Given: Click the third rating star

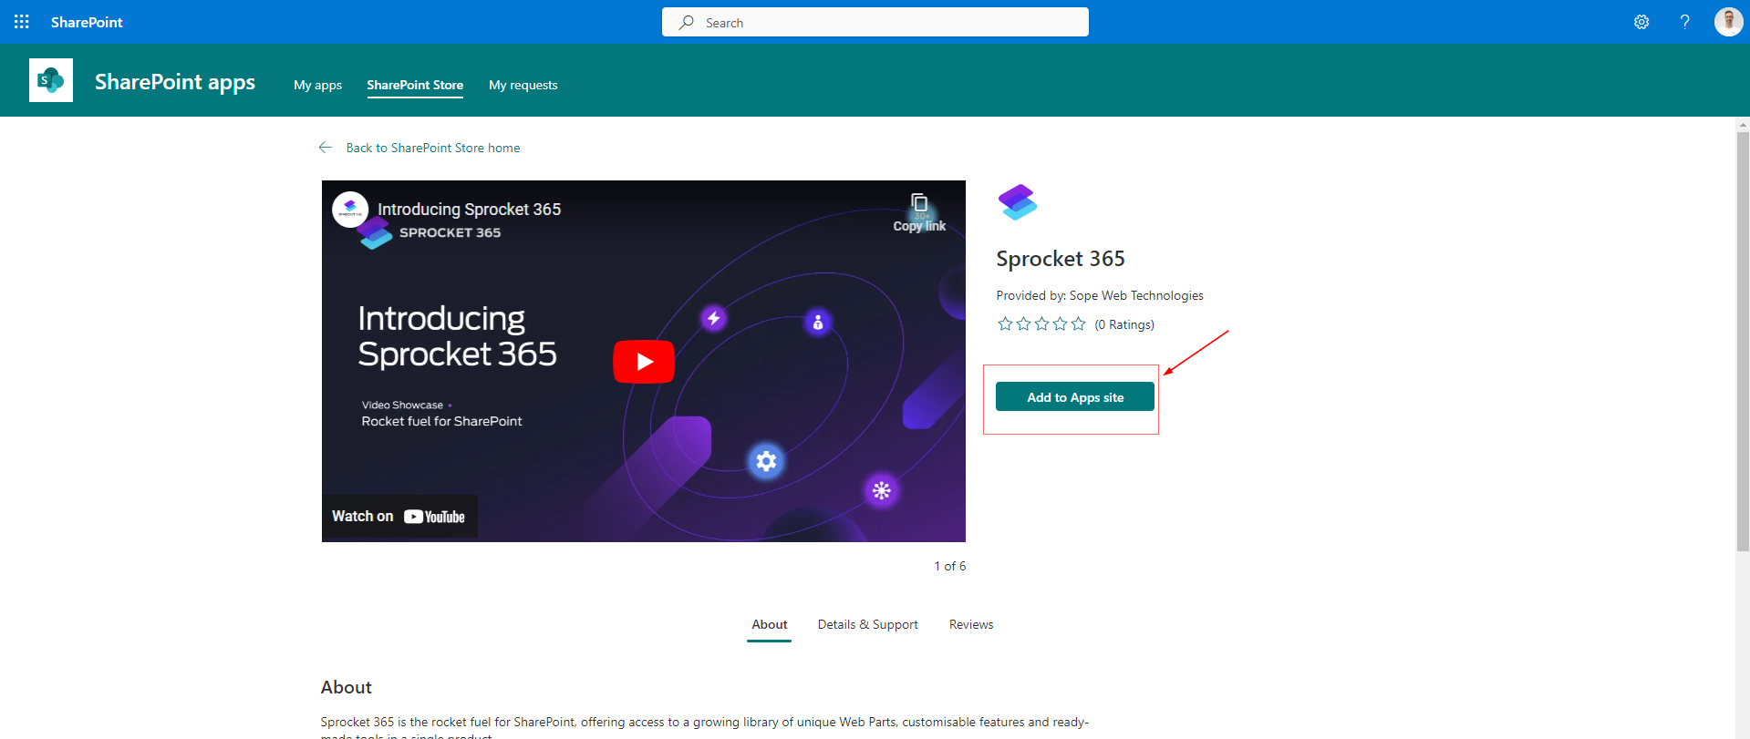Looking at the screenshot, I should (x=1041, y=323).
